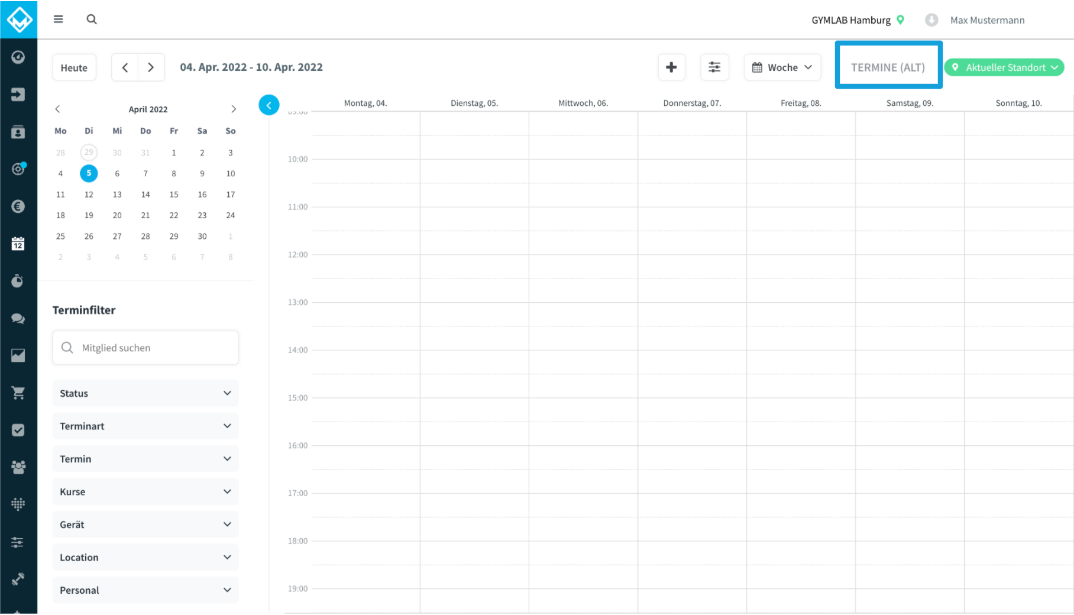Open Aktueller Standort dropdown
Screen dimensions: 1074x615
click(1004, 67)
